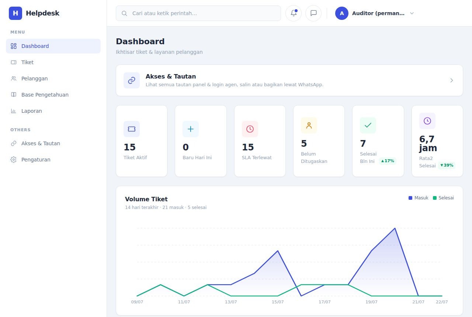This screenshot has height=317, width=472.
Task: Click the Selesai legend label
Action: 446,198
